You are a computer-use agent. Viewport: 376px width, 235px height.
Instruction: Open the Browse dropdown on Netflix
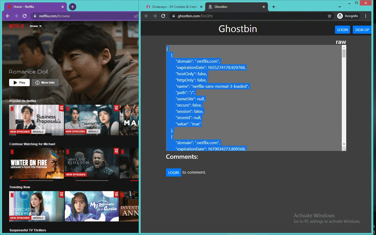tap(36, 26)
